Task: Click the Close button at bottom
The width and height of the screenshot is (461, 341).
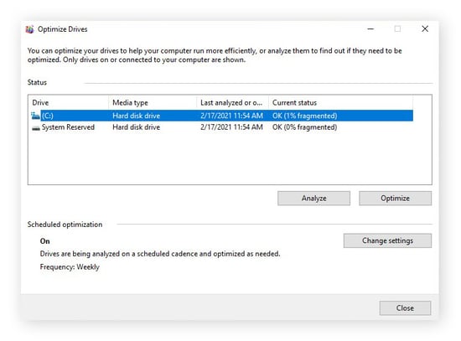Action: click(x=405, y=308)
